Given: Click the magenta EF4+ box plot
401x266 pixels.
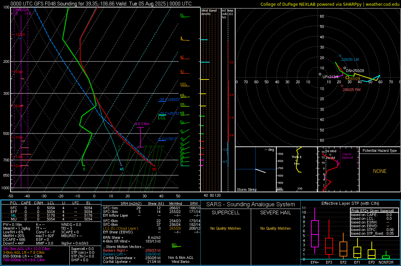Looking at the screenshot, I should [x=315, y=231].
